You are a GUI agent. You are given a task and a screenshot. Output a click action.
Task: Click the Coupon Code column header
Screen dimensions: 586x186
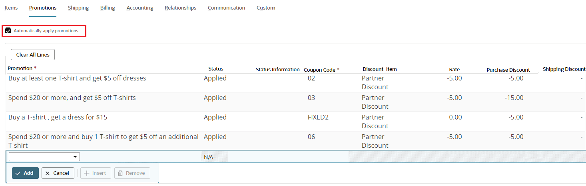[x=321, y=70]
